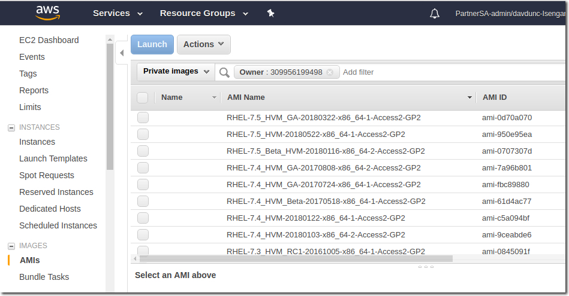The image size is (569, 296).
Task: Click AMI name RHEL-7.5_HVM-20180522-x86_64-1-Access2-GP2
Action: pos(316,135)
